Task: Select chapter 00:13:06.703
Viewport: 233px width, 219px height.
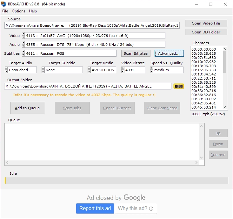Action: (x=203, y=66)
